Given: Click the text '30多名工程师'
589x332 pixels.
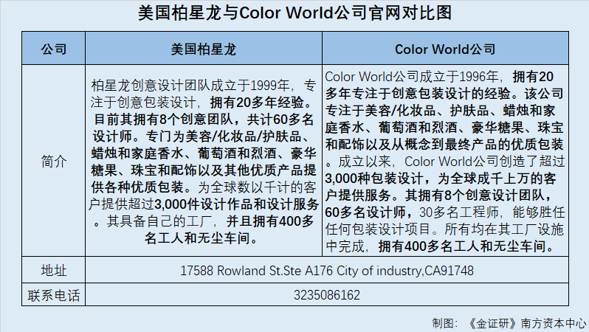Looking at the screenshot, I should coord(458,212).
